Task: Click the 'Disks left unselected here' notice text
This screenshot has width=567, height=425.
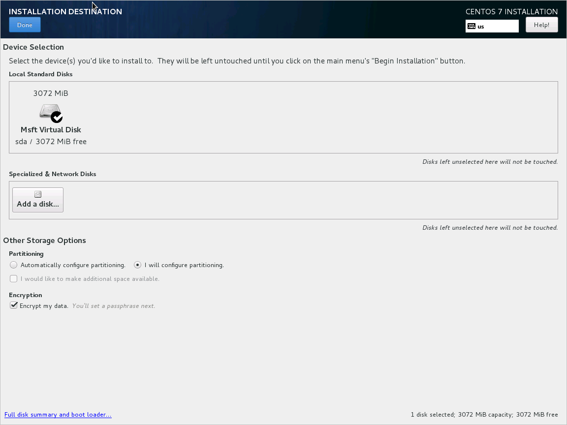Action: click(490, 161)
